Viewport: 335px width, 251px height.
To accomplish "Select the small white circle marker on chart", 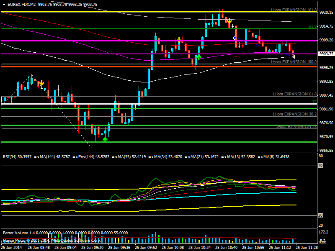I will [x=235, y=38].
